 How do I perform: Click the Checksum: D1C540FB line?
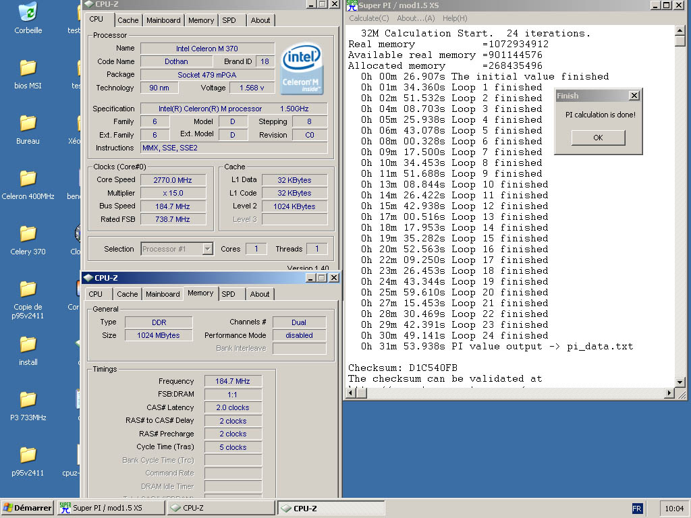point(403,368)
